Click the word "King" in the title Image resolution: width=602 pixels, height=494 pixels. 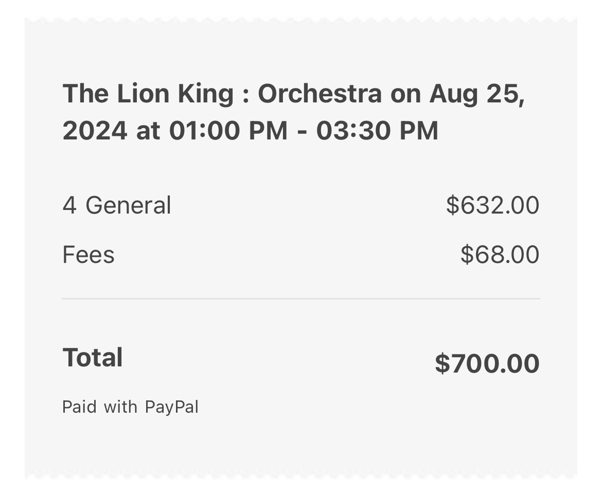point(206,94)
